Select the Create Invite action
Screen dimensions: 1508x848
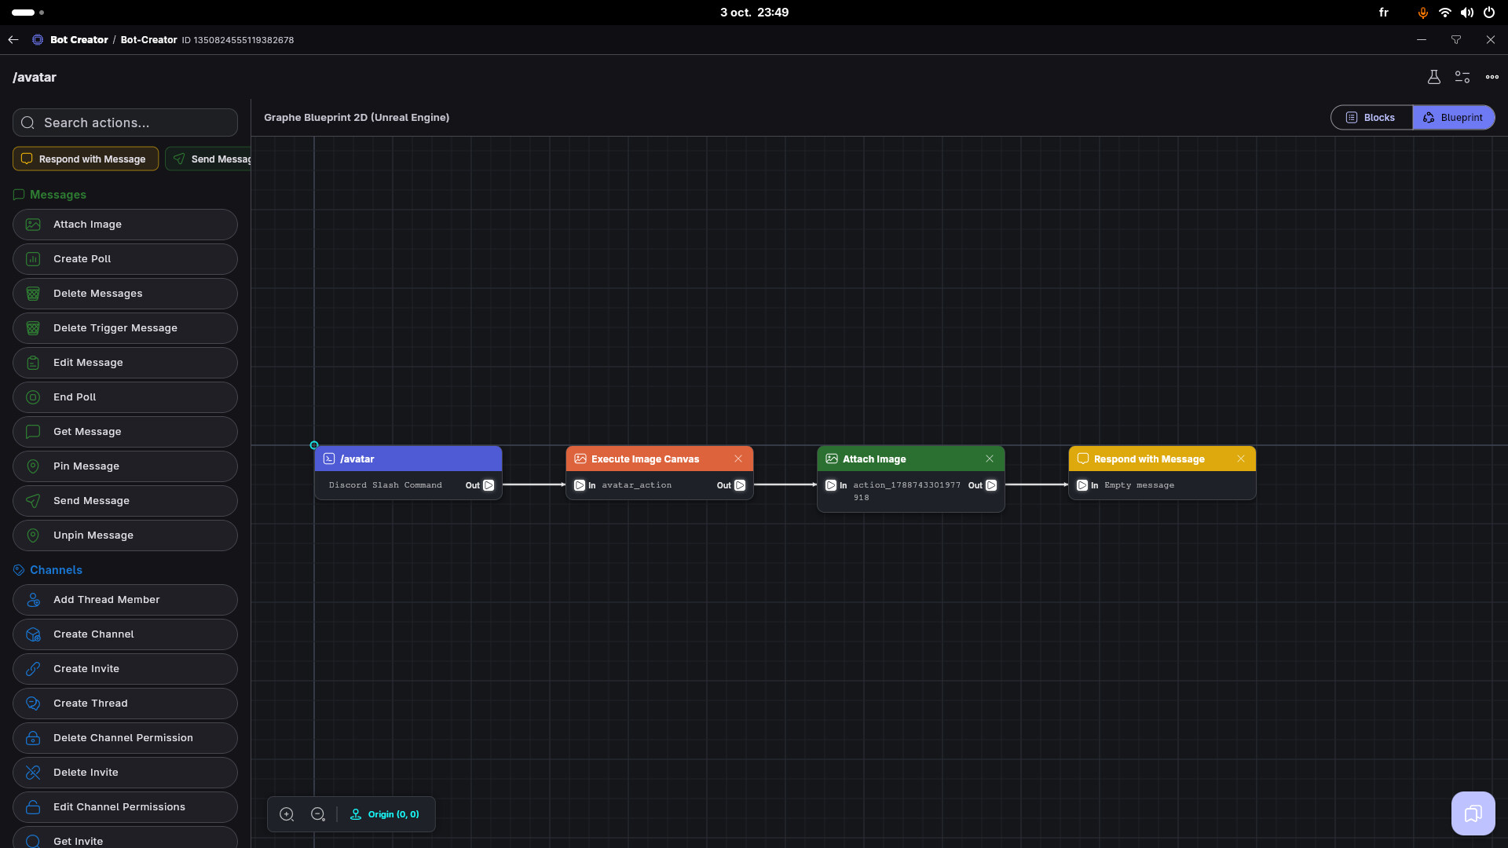click(125, 669)
